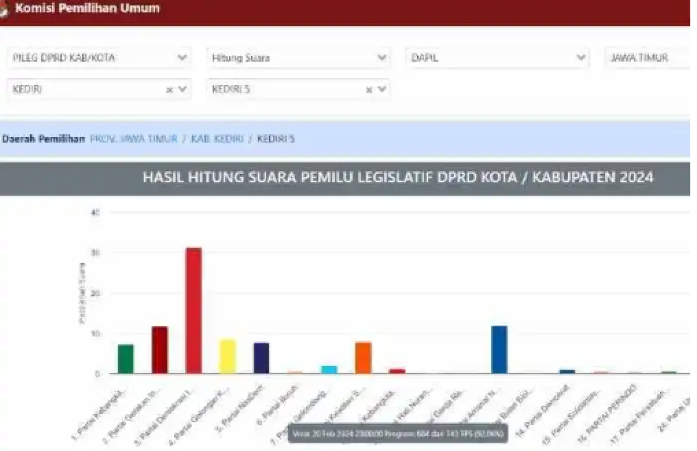The image size is (697, 451).
Task: Click the Daerah Pemilihan label
Action: click(x=44, y=139)
